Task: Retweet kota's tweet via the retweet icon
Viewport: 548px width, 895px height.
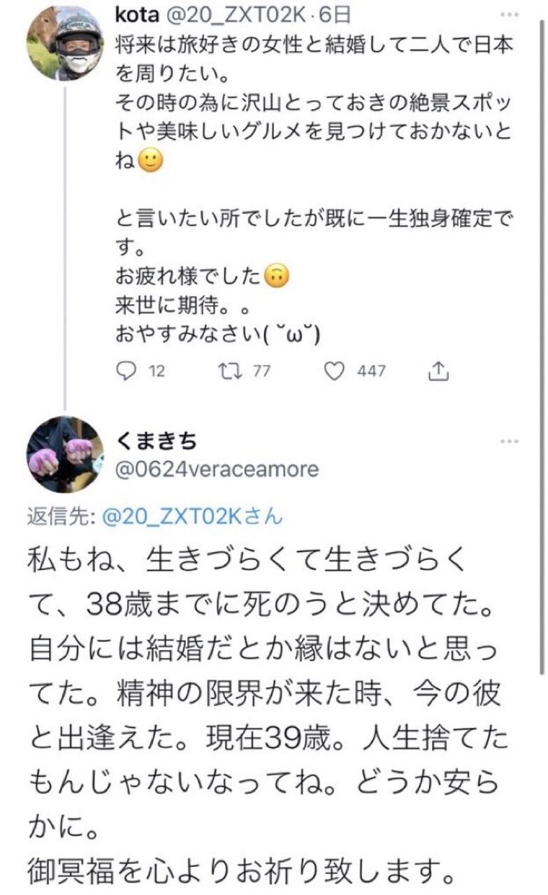Action: coord(230,371)
